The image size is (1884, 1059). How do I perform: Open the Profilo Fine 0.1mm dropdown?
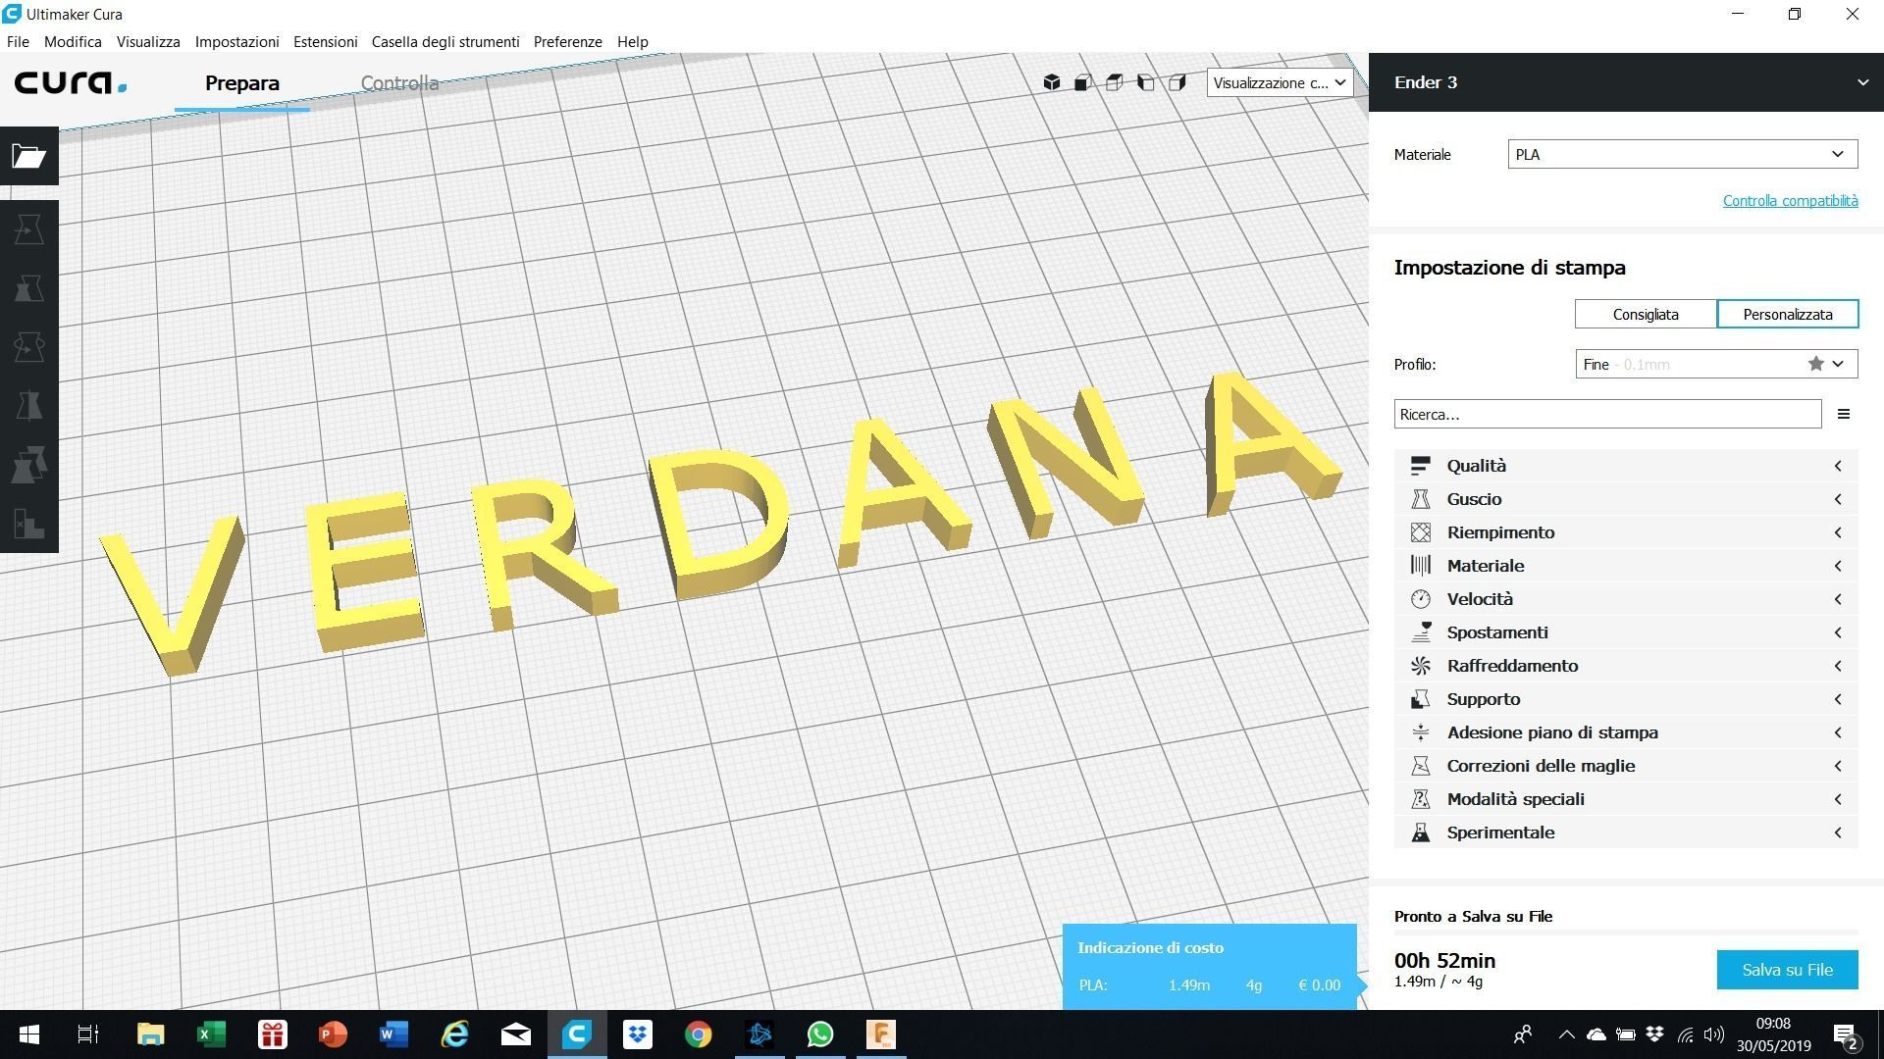coord(1716,364)
